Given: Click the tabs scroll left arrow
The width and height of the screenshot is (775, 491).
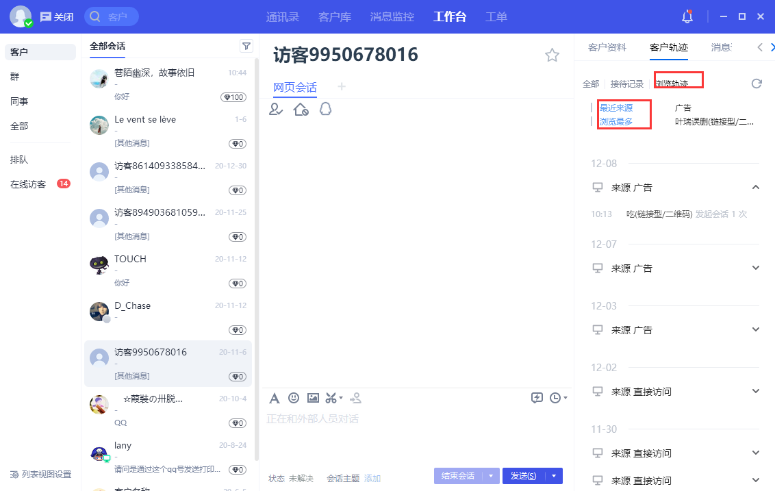Looking at the screenshot, I should [x=760, y=47].
